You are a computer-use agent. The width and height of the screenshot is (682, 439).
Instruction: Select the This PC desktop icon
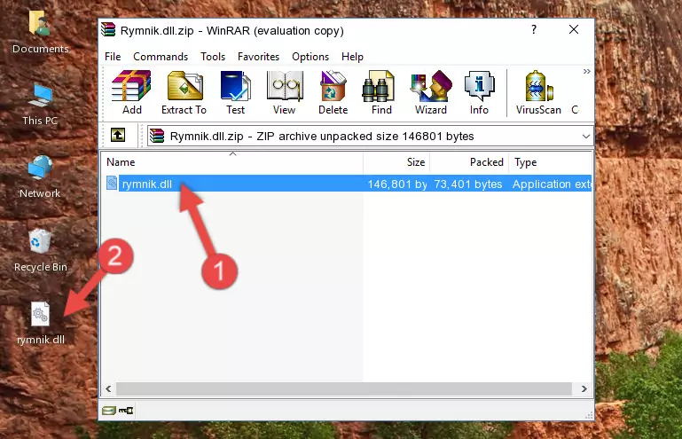tap(40, 105)
